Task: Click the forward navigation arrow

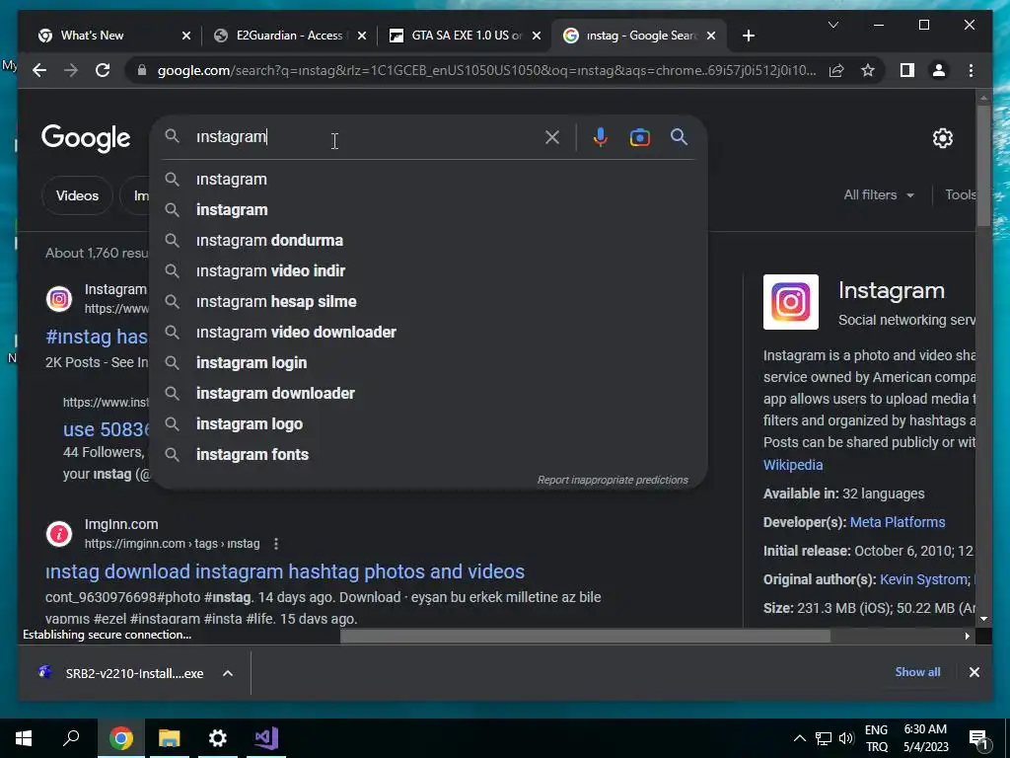Action: (71, 70)
